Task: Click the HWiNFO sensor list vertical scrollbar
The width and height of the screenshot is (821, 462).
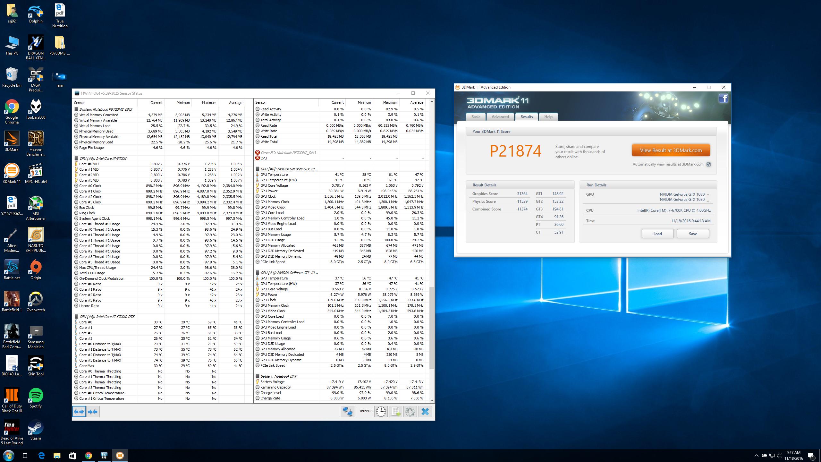Action: (x=432, y=327)
